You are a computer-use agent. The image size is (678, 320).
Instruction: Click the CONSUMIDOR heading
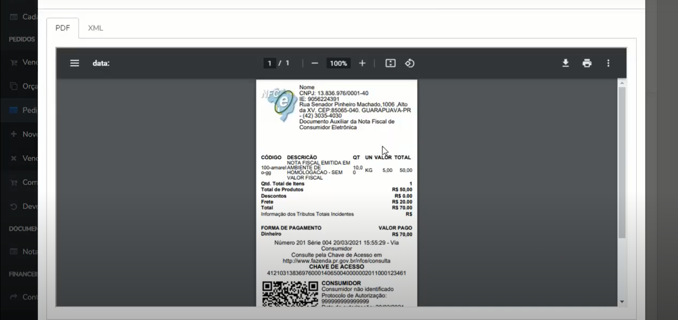[x=341, y=283]
